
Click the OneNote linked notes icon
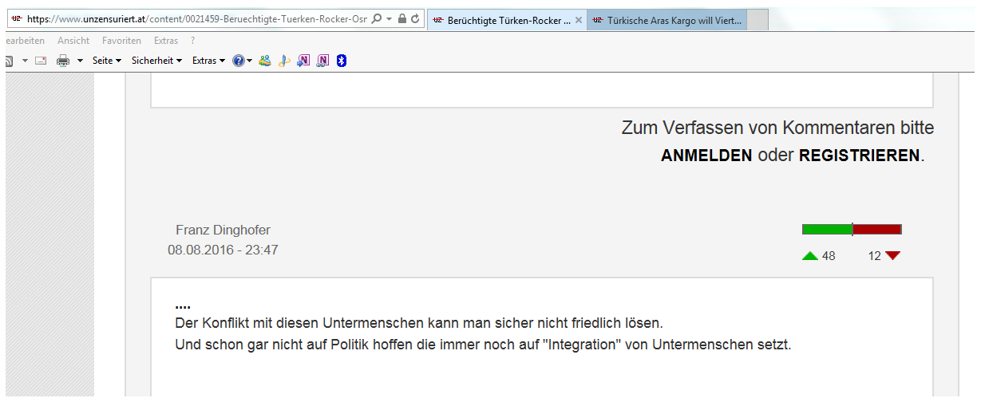(322, 61)
